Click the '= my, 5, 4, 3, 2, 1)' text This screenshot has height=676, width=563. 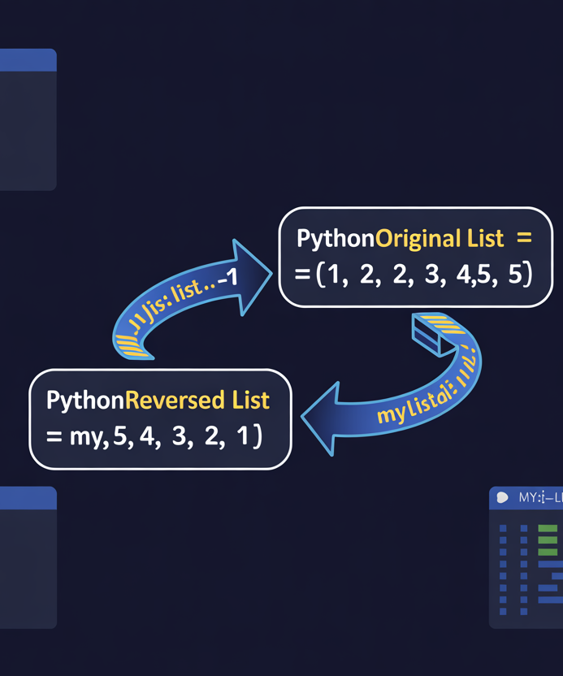(x=154, y=439)
